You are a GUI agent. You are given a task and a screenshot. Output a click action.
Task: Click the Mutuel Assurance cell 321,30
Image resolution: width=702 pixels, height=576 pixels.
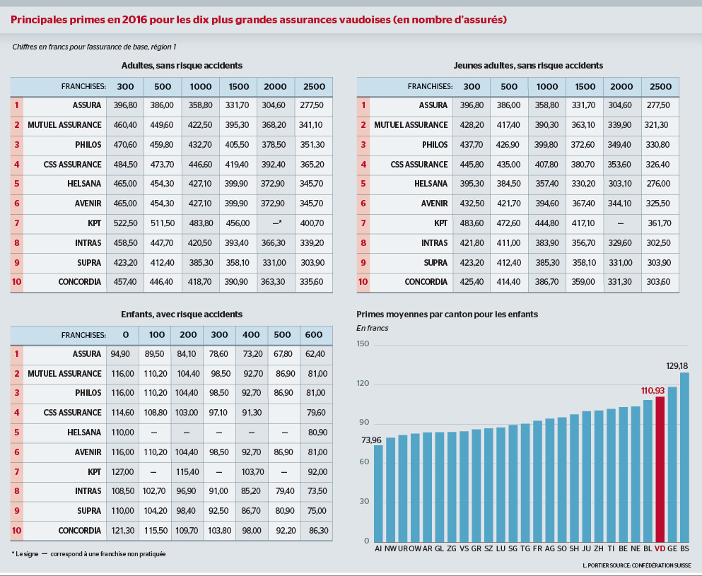(656, 125)
